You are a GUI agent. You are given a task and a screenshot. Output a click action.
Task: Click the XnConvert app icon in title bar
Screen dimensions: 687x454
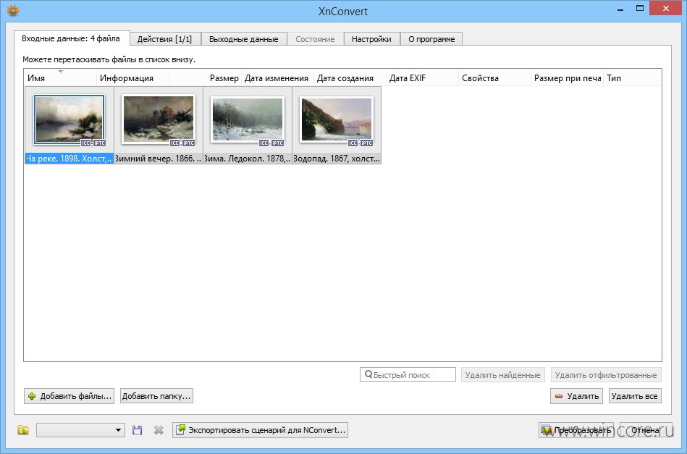13,10
